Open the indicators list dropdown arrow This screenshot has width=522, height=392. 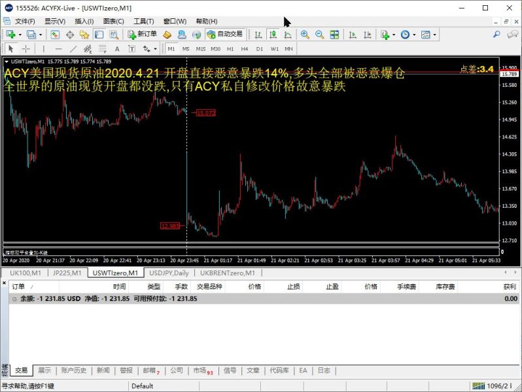pos(394,35)
